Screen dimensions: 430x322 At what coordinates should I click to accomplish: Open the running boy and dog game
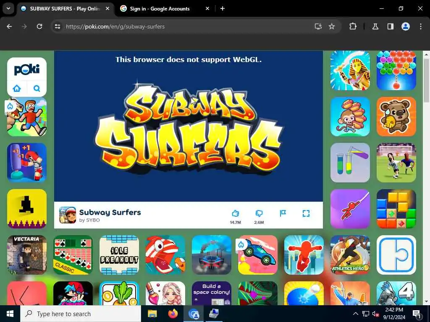pyautogui.click(x=27, y=117)
